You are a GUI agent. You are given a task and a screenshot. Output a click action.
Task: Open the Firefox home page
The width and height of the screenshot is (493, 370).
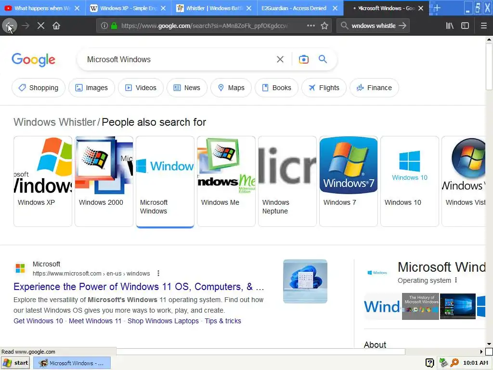56,26
